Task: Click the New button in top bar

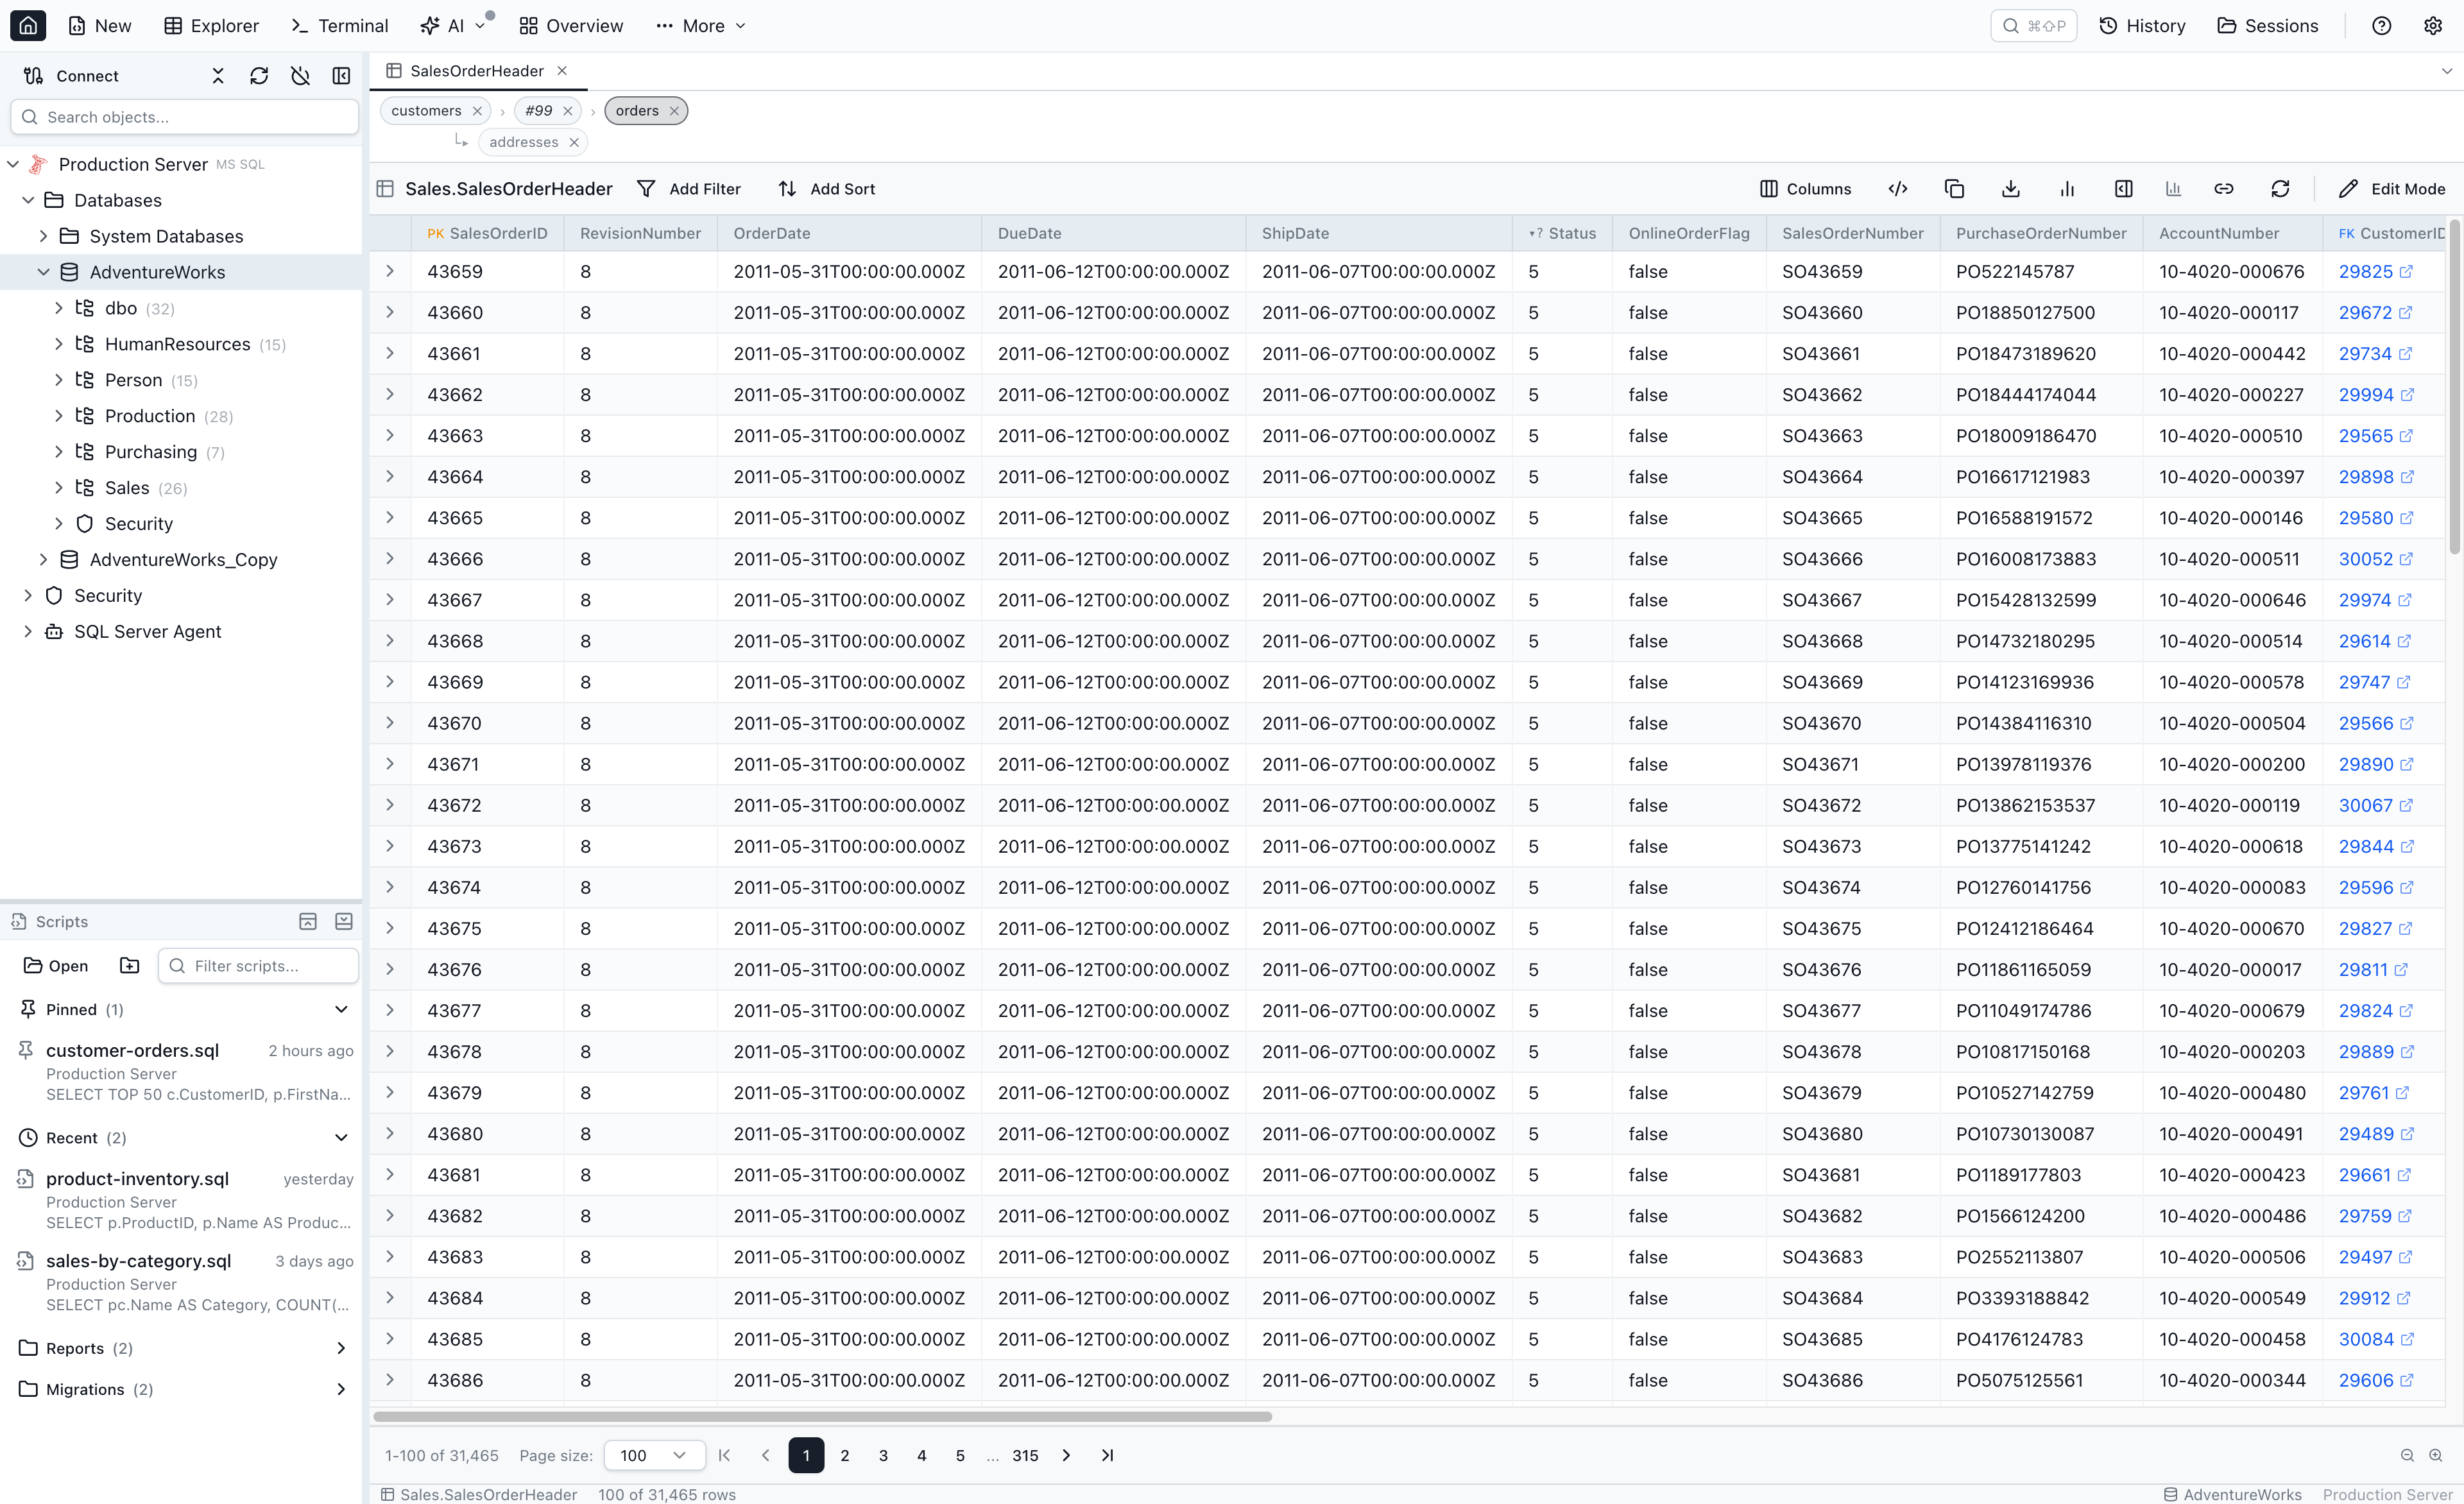Action: point(99,26)
